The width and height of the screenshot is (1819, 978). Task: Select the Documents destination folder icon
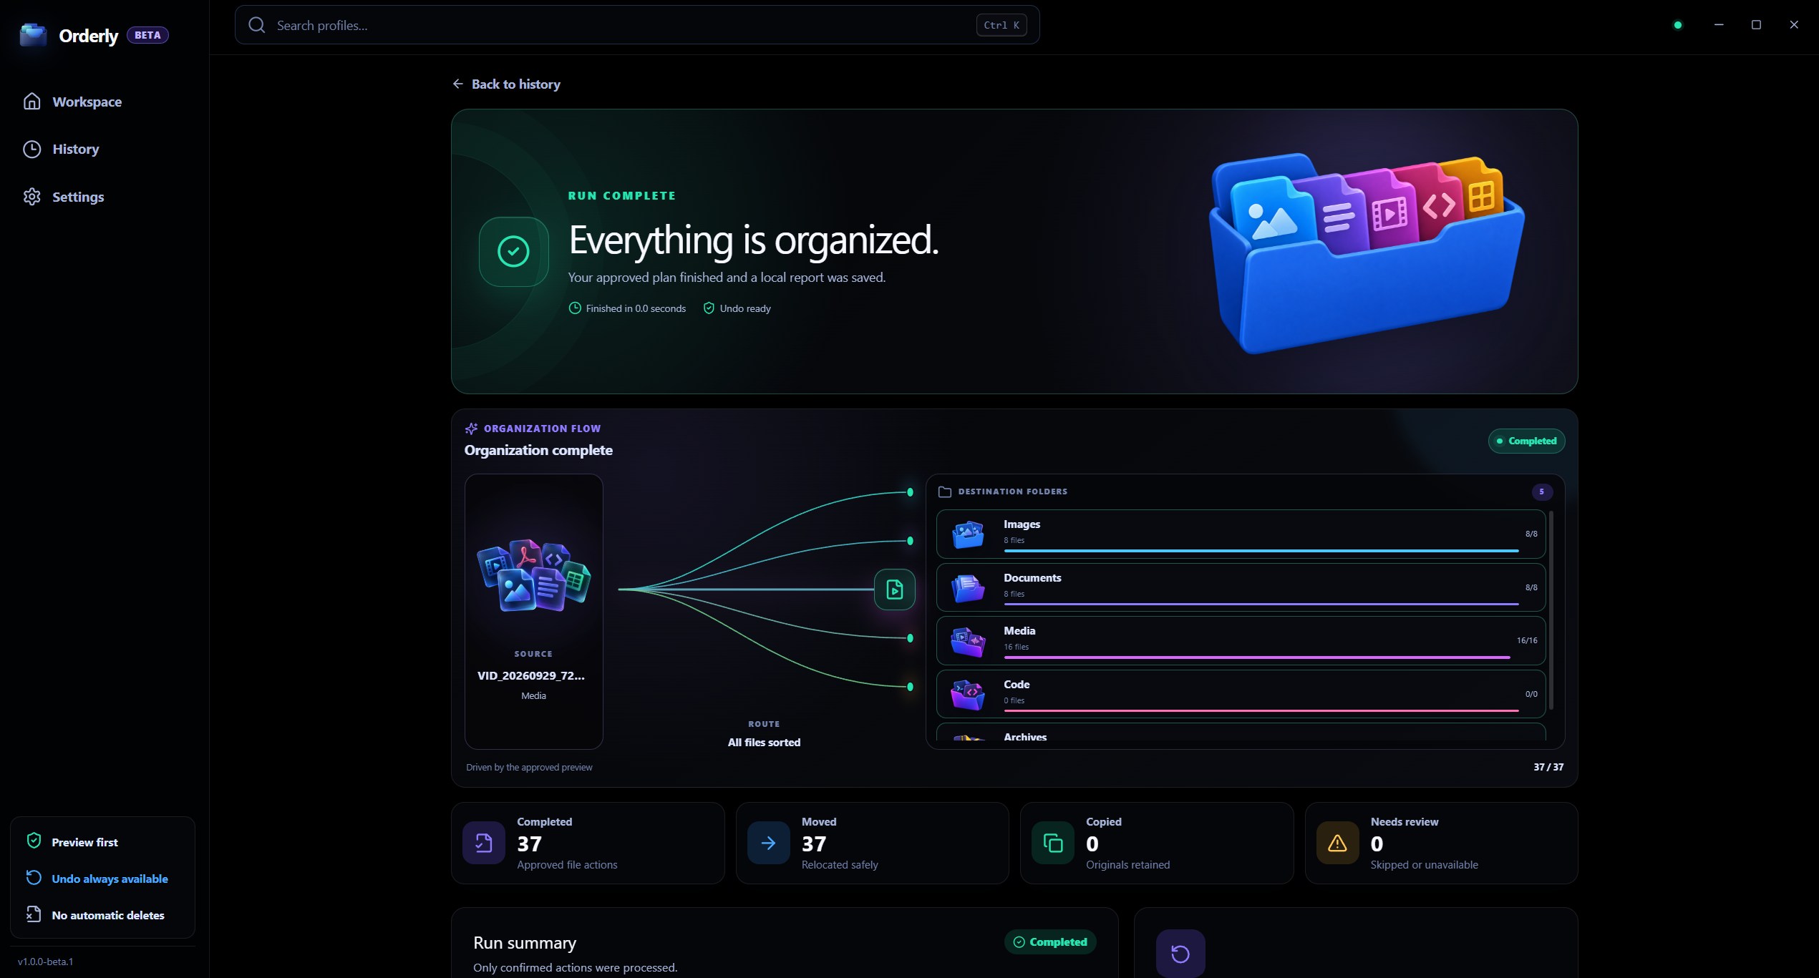[968, 588]
